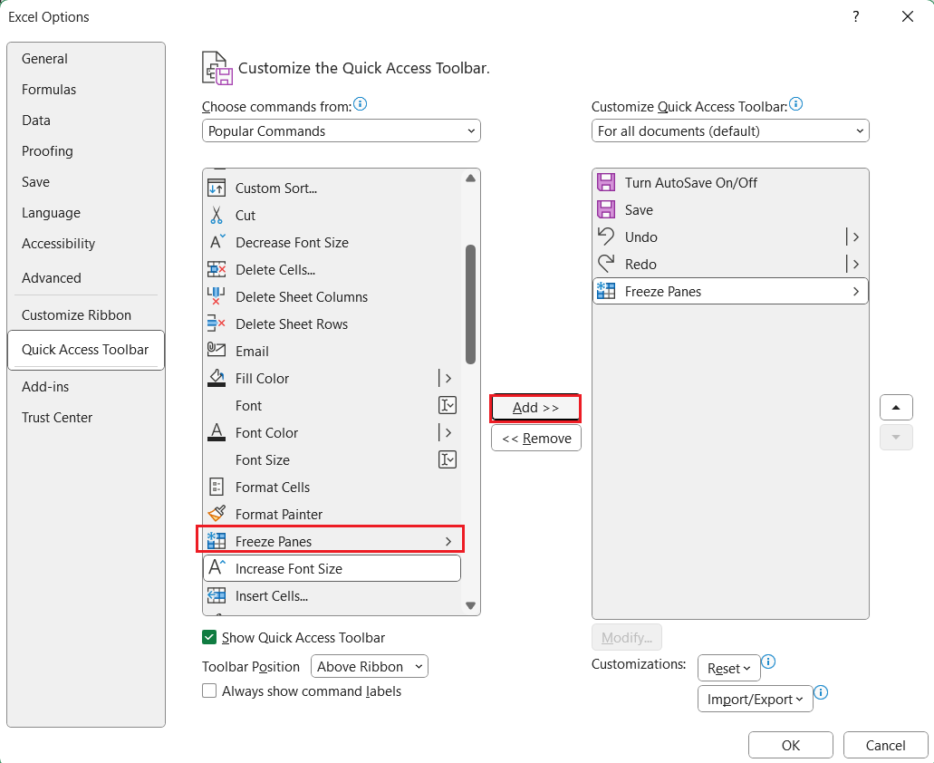Image resolution: width=934 pixels, height=763 pixels.
Task: Uncheck Show Quick Access Toolbar checkbox
Action: [209, 637]
